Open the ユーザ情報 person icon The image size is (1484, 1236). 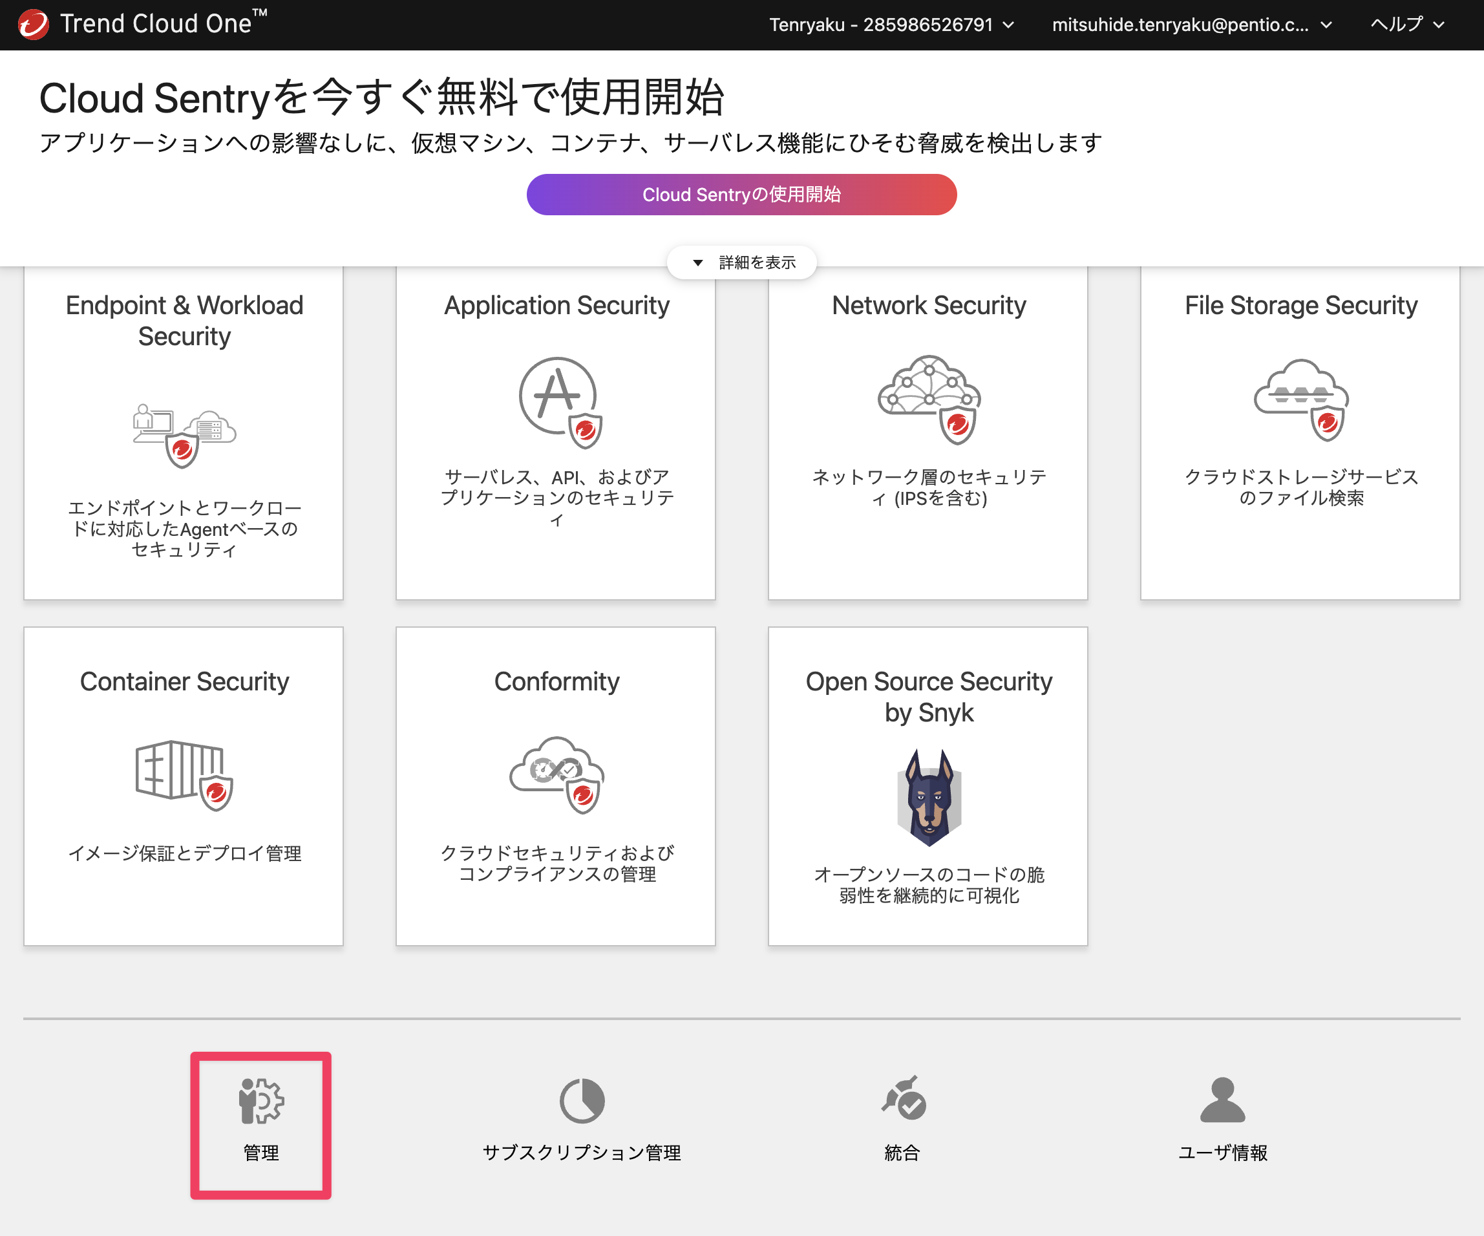point(1222,1100)
